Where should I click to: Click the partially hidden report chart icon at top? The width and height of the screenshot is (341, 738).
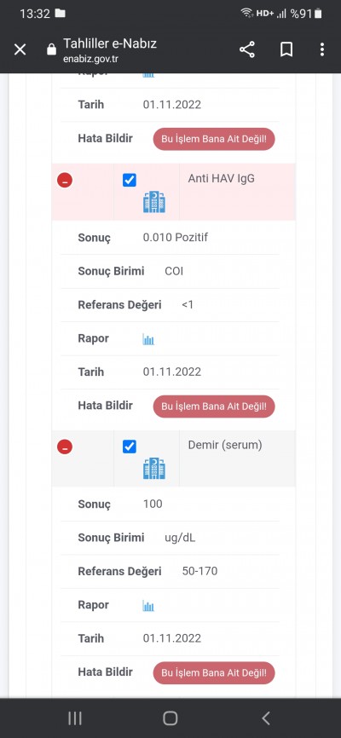(148, 75)
